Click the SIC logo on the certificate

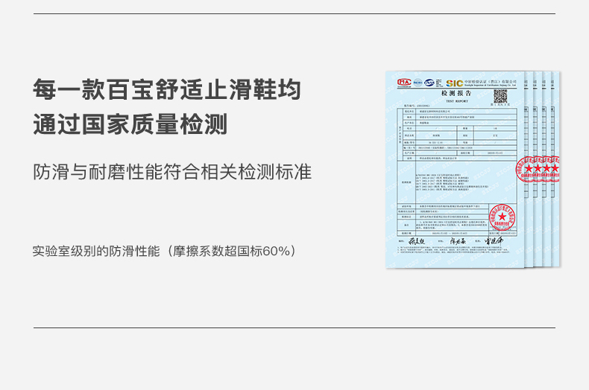point(454,83)
